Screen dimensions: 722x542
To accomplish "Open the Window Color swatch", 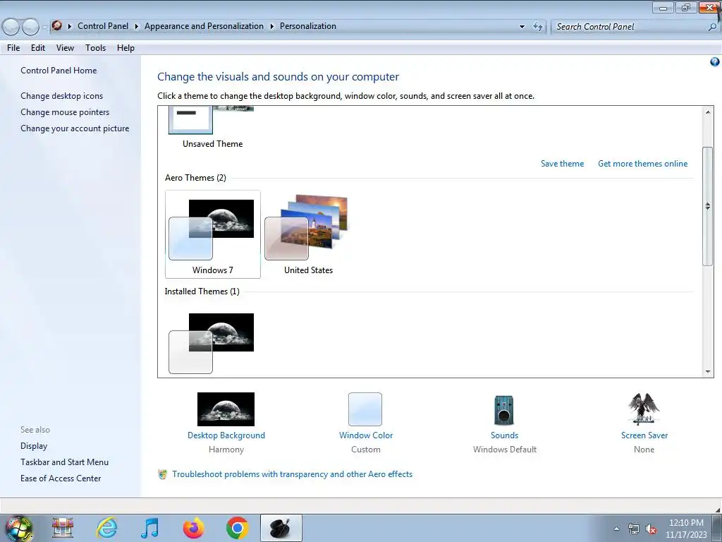I will click(365, 409).
